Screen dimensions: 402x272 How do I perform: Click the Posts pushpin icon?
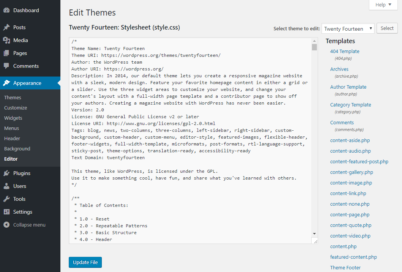coord(6,27)
